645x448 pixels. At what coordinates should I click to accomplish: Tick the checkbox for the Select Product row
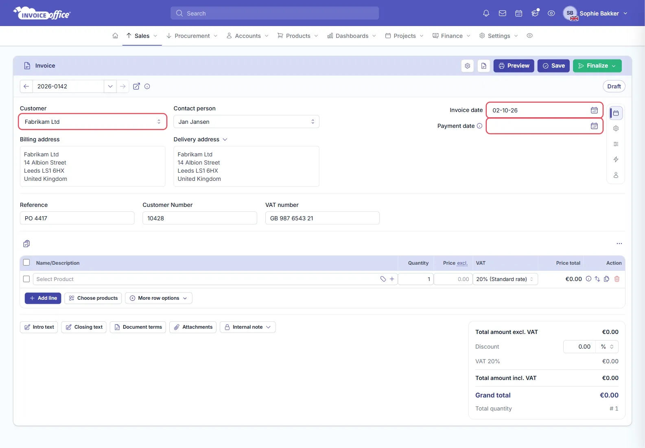click(x=26, y=279)
